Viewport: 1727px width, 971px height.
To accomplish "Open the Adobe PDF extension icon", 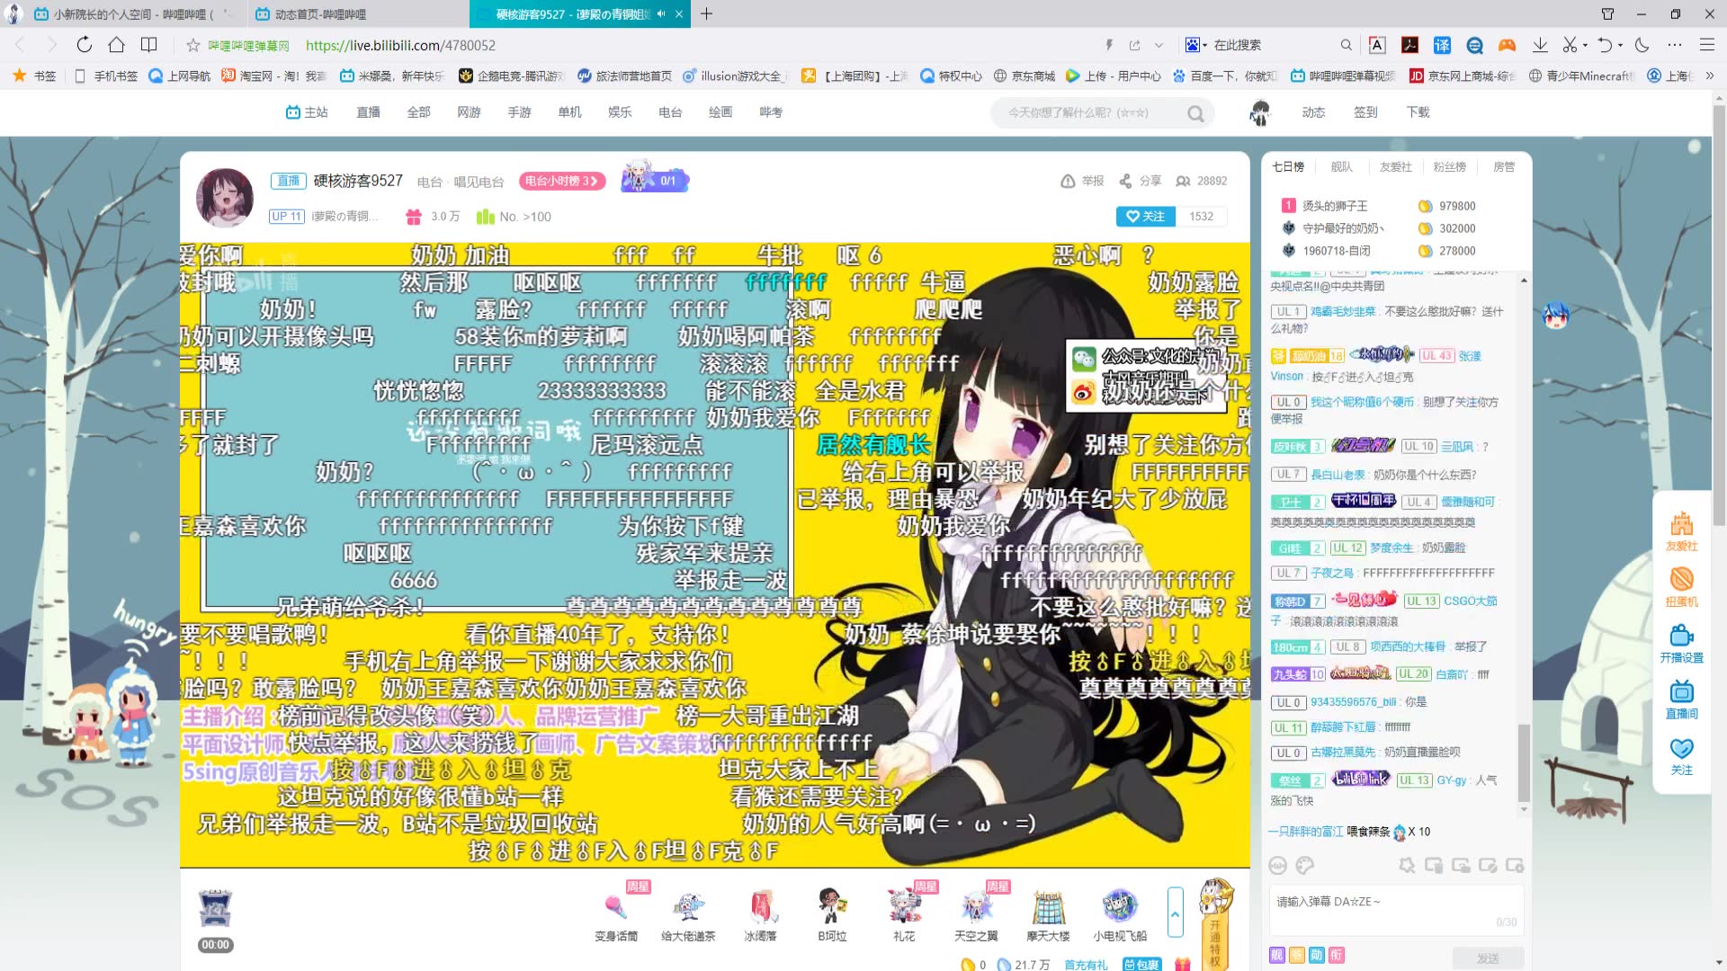I will pos(1409,45).
